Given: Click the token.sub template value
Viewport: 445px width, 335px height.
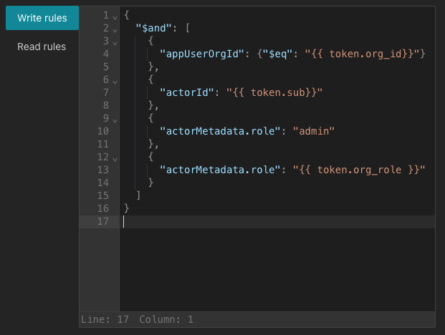Looking at the screenshot, I should [x=274, y=92].
